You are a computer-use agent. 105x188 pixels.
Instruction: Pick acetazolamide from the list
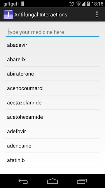click(x=52, y=103)
